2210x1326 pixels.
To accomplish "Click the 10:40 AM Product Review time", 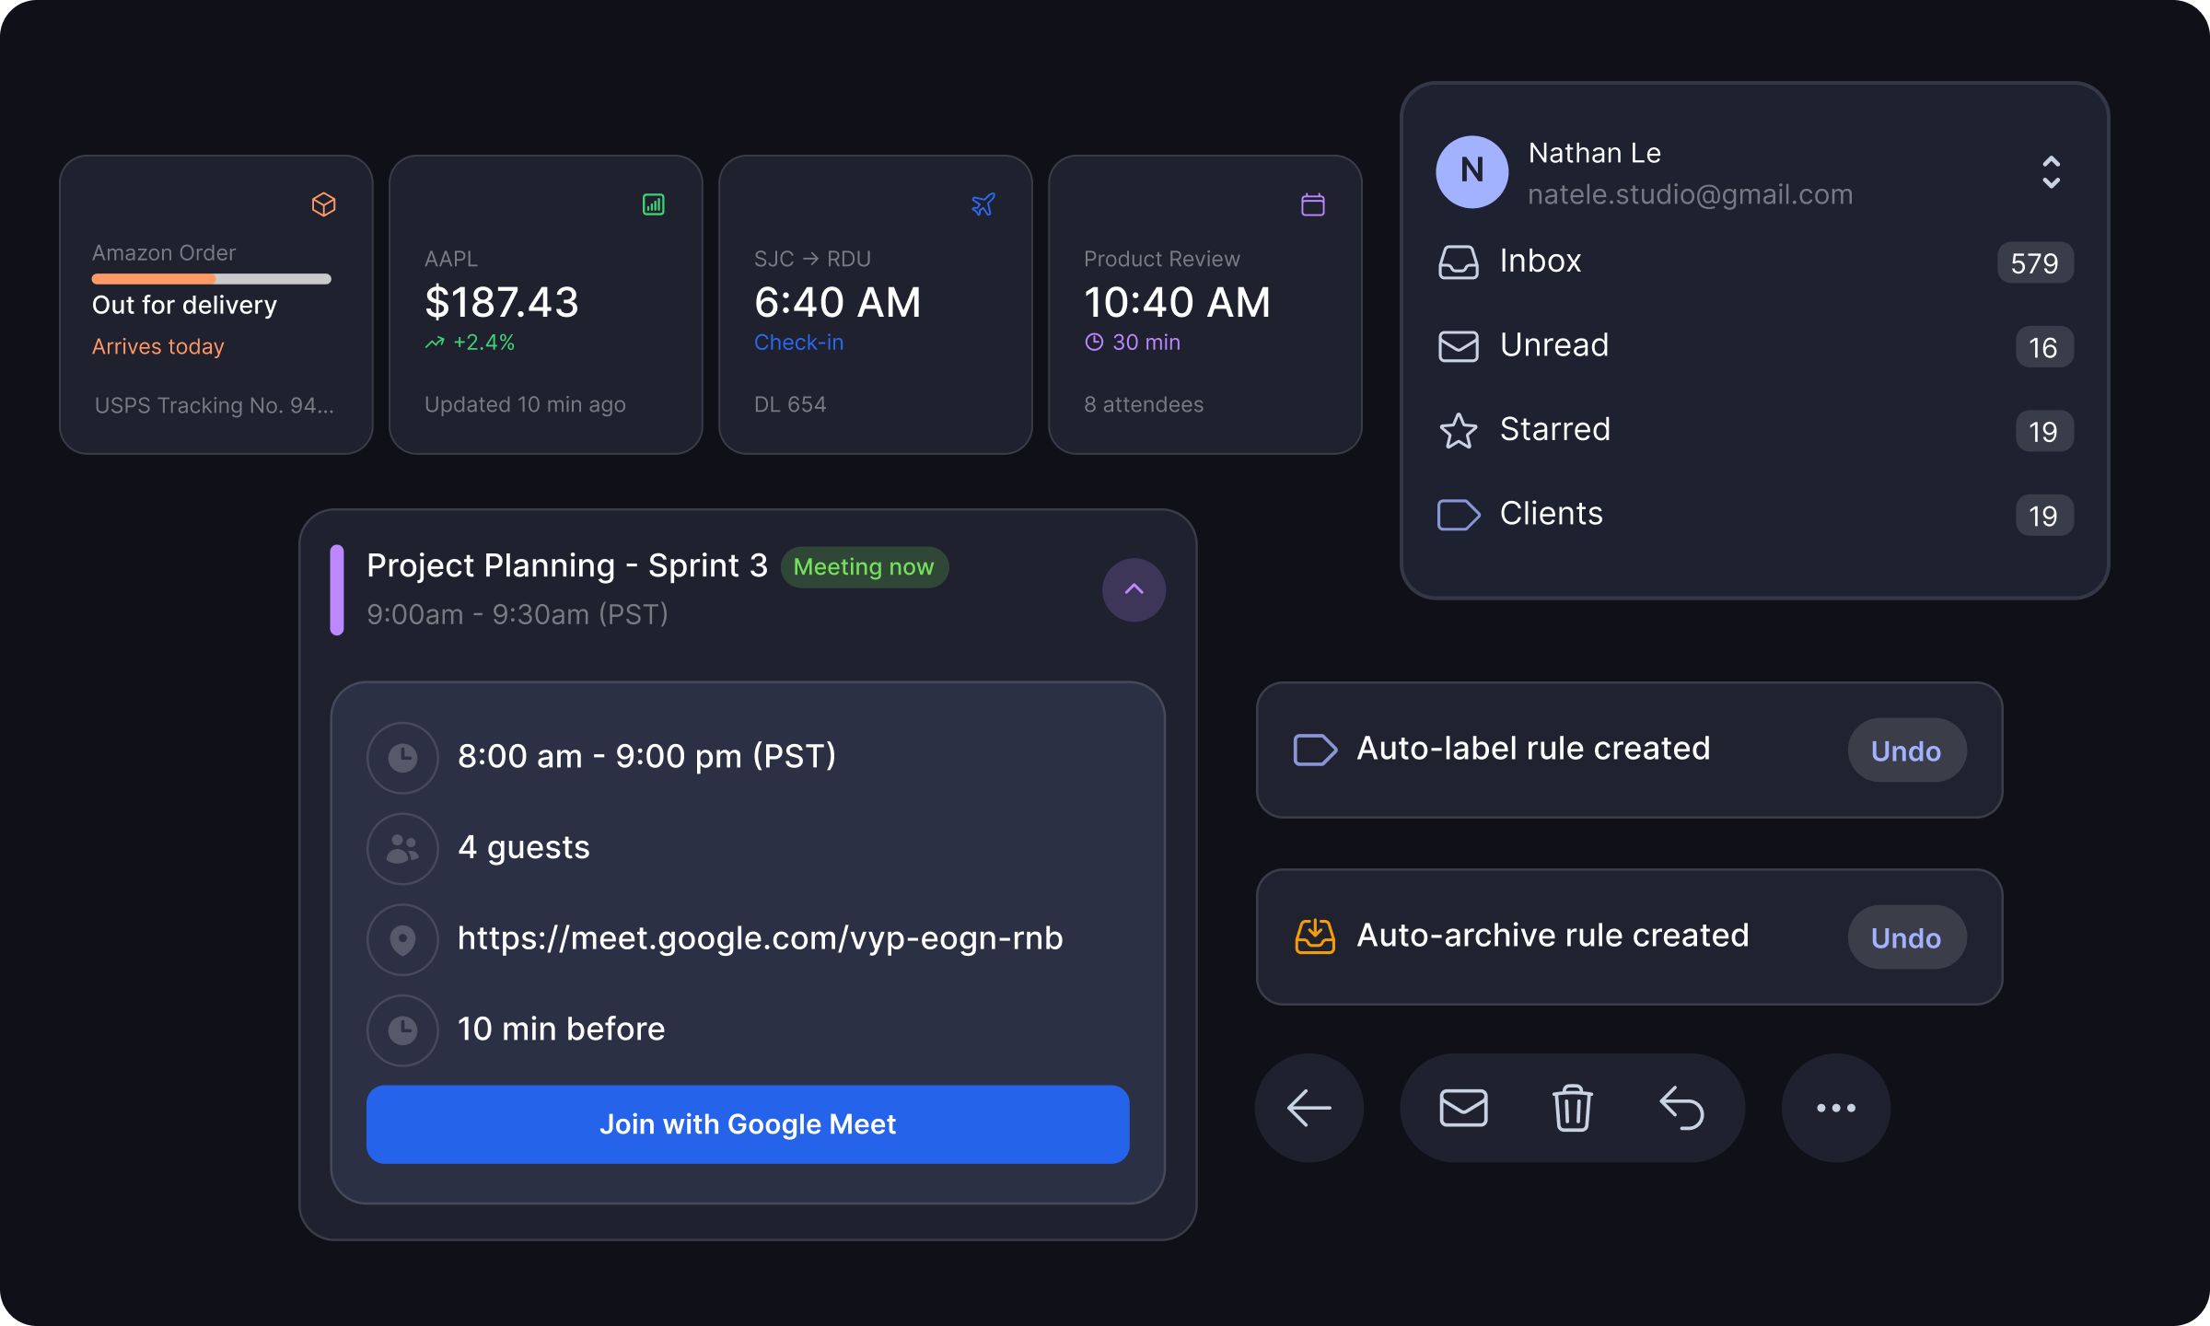I will (x=1177, y=302).
